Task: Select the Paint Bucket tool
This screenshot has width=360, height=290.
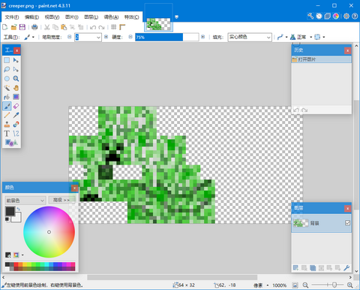Action: click(x=7, y=97)
